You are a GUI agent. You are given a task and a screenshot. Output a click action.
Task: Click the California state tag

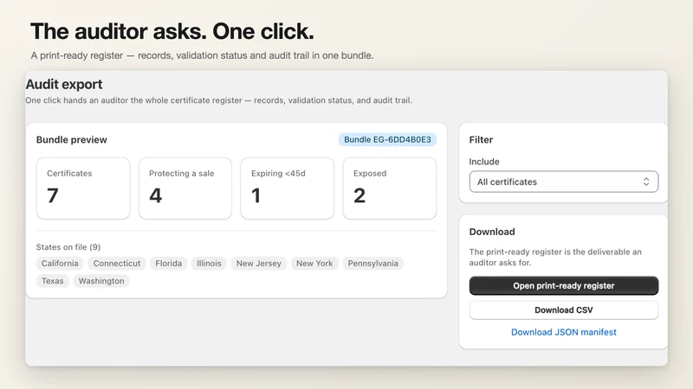(60, 264)
